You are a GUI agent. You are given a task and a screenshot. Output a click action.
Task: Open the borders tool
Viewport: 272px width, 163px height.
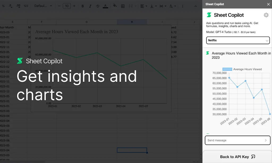(x=123, y=6)
